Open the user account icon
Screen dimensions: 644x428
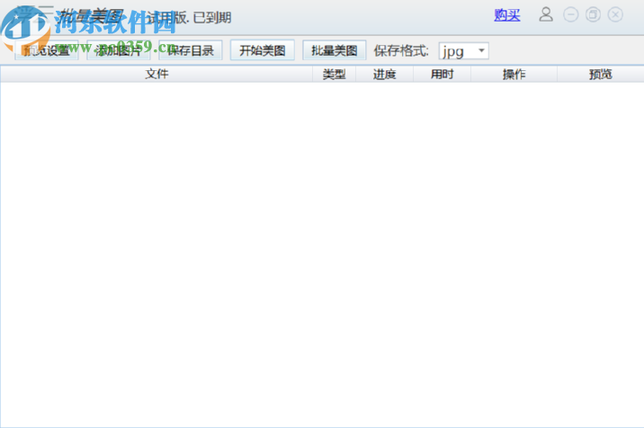point(546,14)
